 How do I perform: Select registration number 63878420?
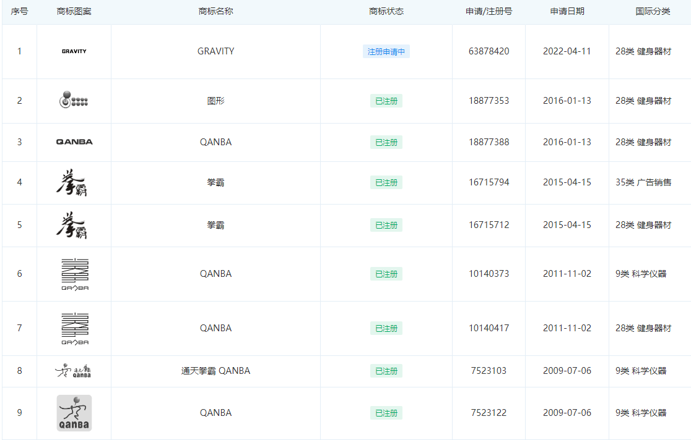pyautogui.click(x=489, y=51)
